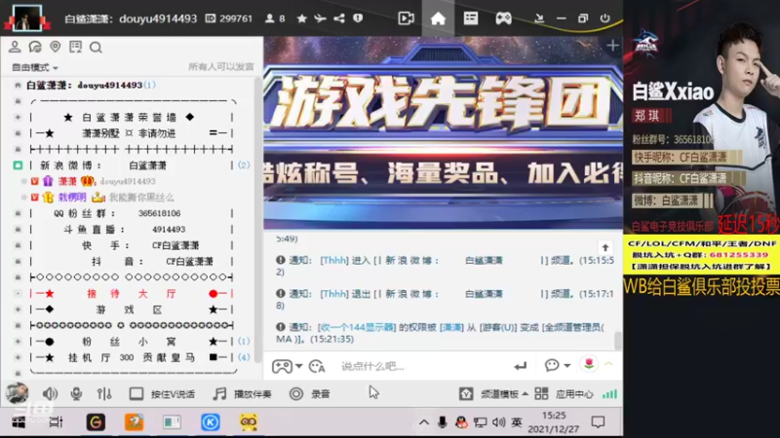Screen dimensions: 780x438
Task: Expand the 接待大厅 channel
Action: [18, 294]
